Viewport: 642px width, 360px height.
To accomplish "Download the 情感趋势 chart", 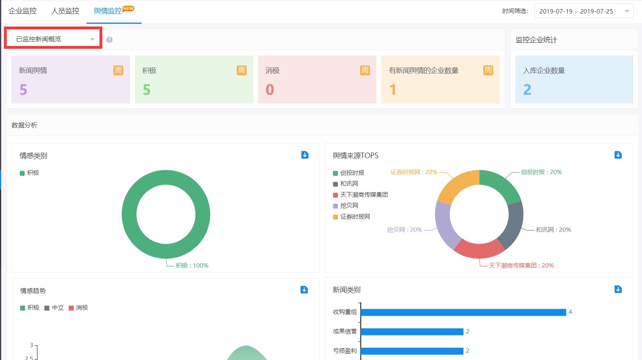I will point(304,289).
